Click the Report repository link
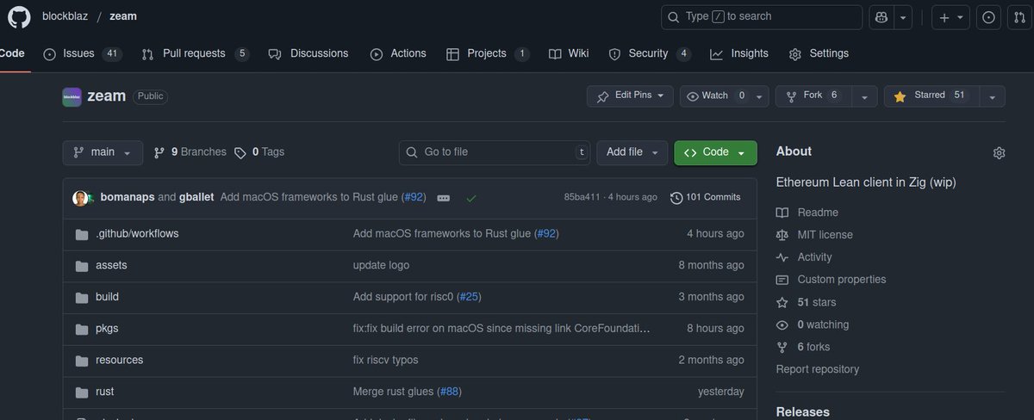 (818, 369)
